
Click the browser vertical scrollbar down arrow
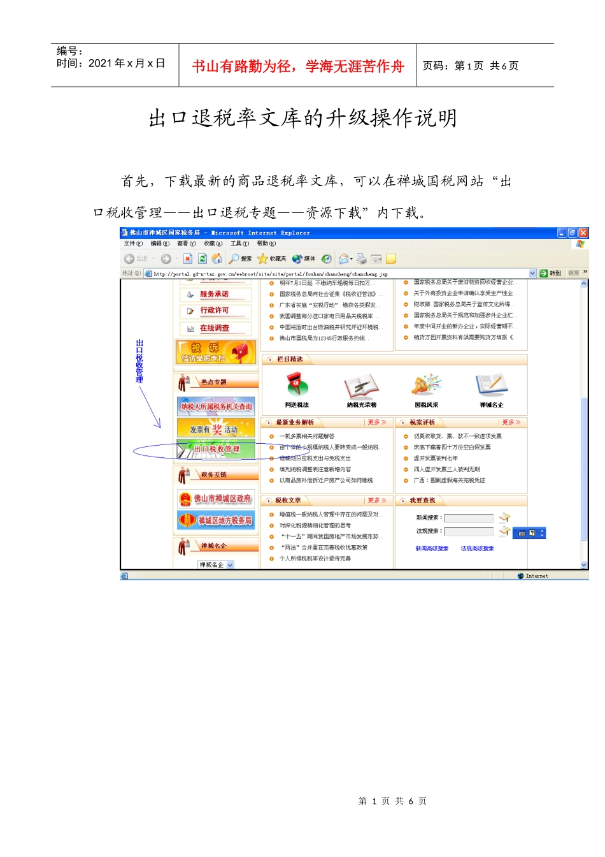(x=584, y=565)
